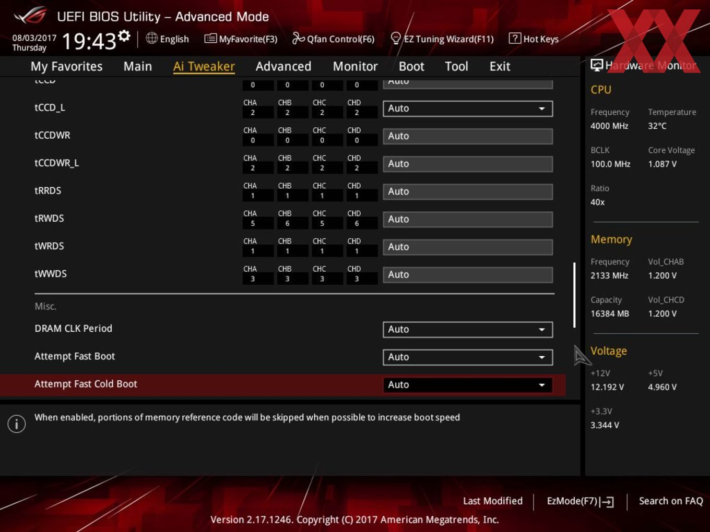
Task: Switch to My Favorites tab
Action: (66, 66)
